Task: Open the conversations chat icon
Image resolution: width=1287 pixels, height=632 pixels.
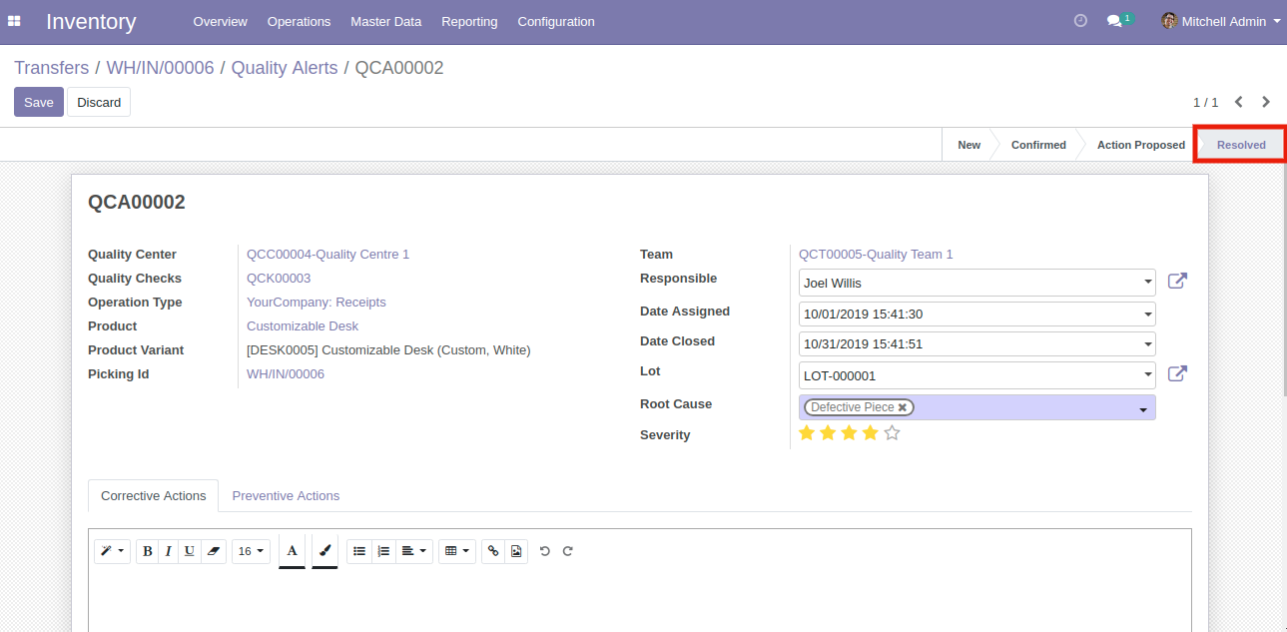Action: (x=1115, y=21)
